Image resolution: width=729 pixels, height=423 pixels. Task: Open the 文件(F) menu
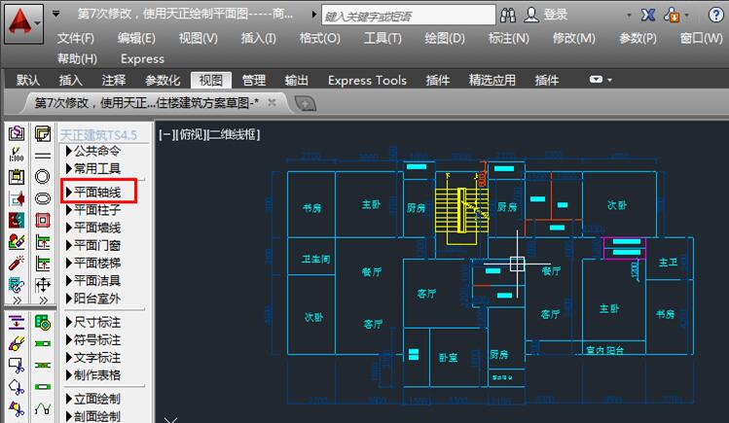pos(76,38)
